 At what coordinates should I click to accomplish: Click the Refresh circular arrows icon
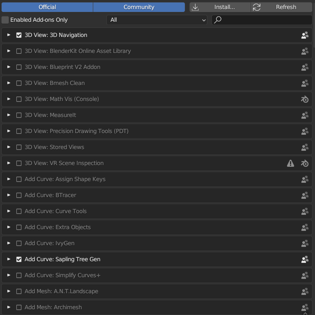[x=257, y=7]
